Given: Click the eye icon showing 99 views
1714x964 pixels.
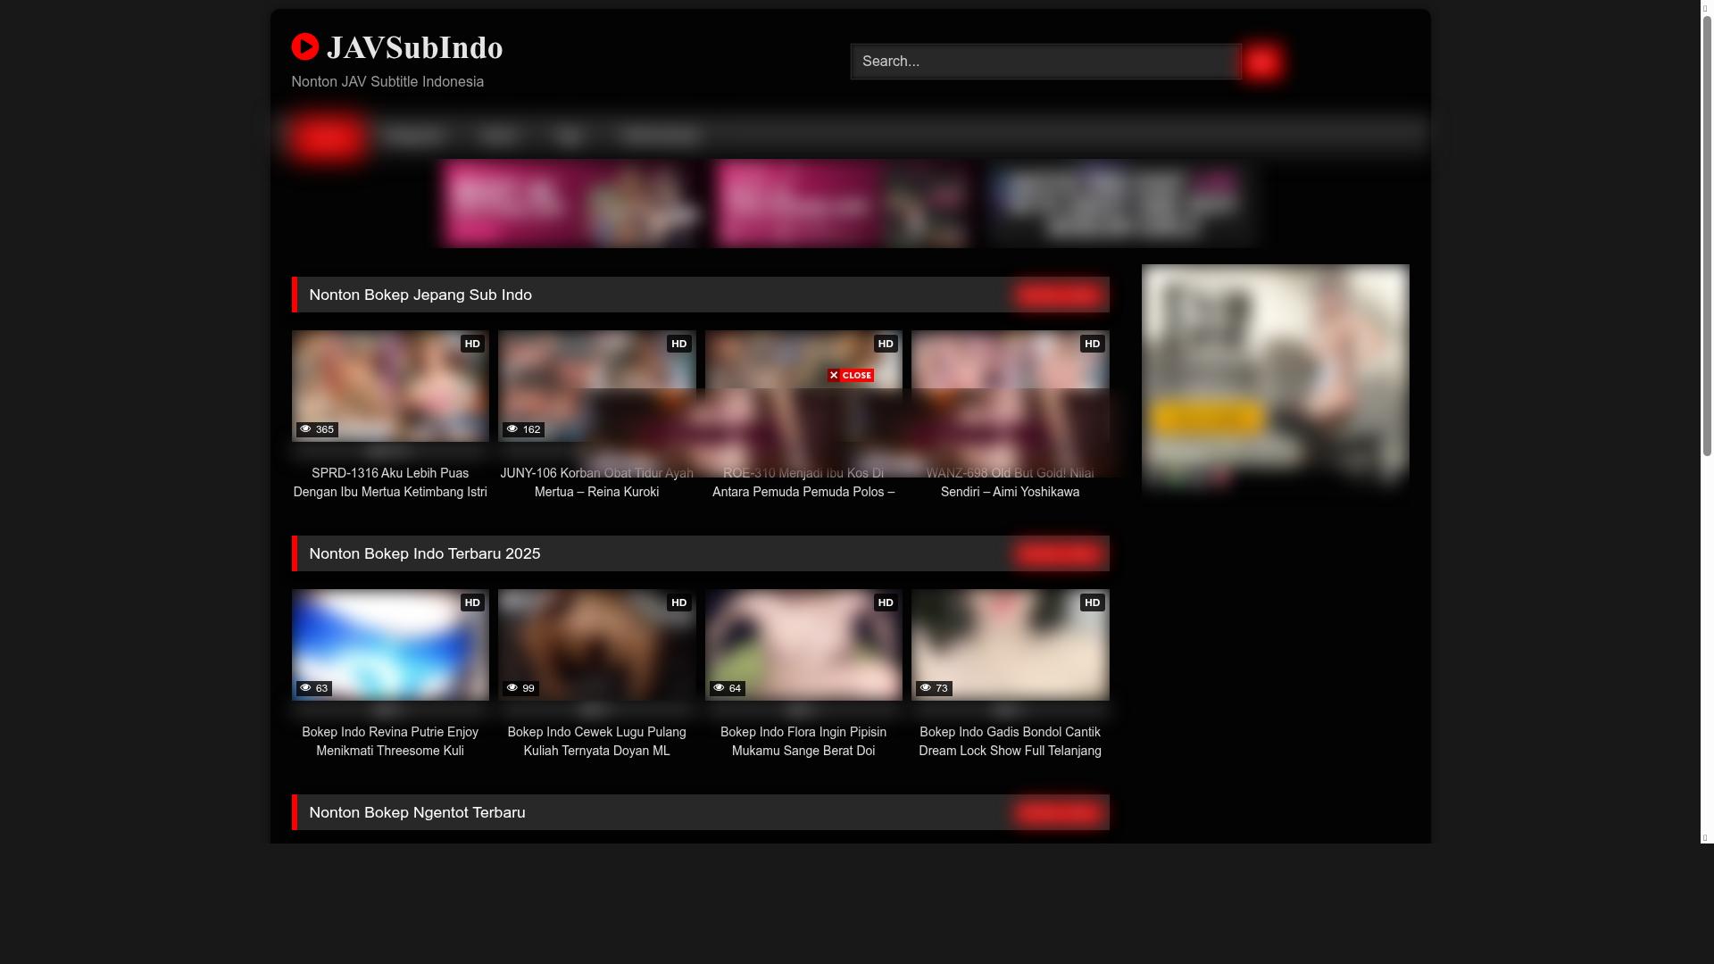Looking at the screenshot, I should tap(513, 688).
